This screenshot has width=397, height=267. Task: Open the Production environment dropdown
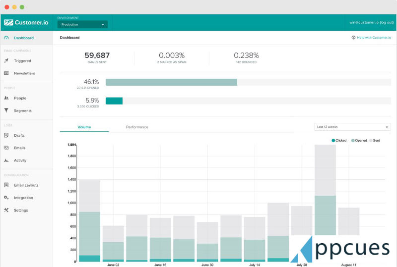pos(82,24)
